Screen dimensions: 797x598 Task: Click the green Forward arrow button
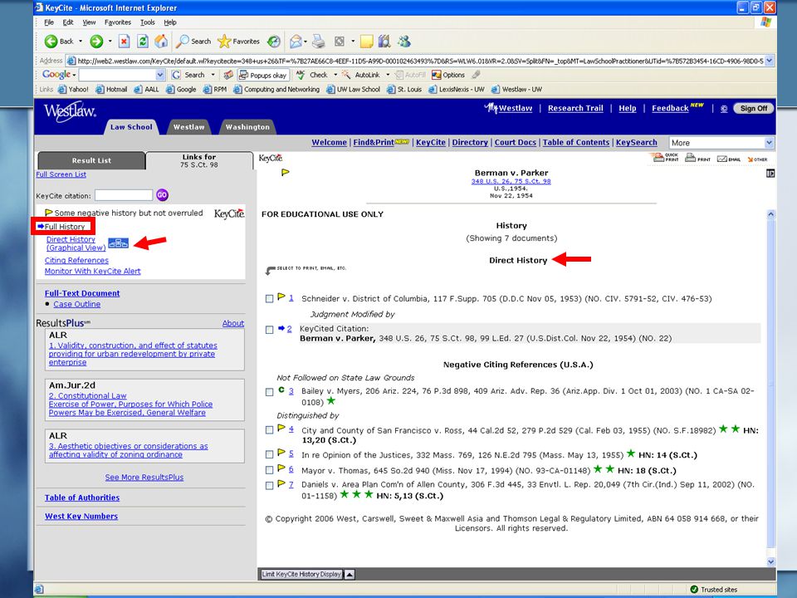coord(96,42)
